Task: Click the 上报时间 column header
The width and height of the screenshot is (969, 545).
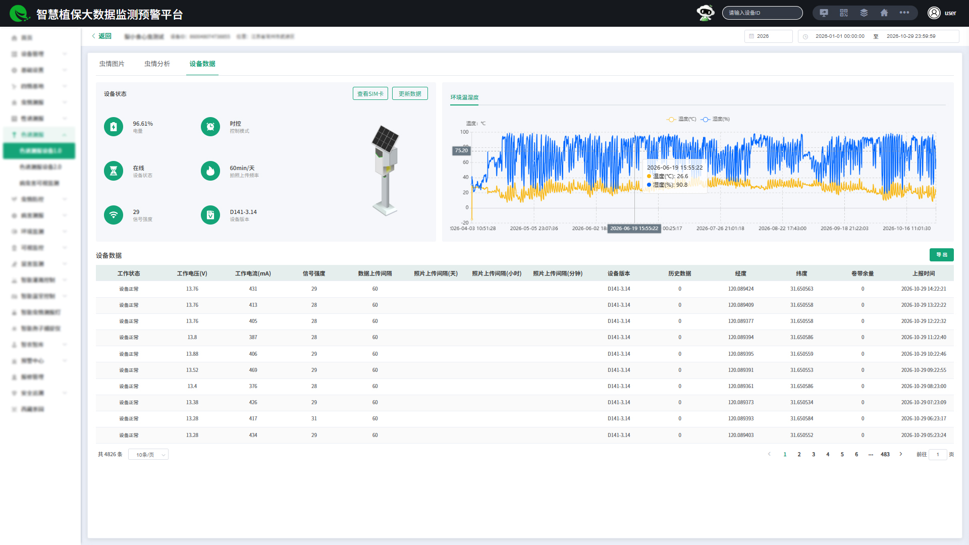Action: (x=924, y=274)
